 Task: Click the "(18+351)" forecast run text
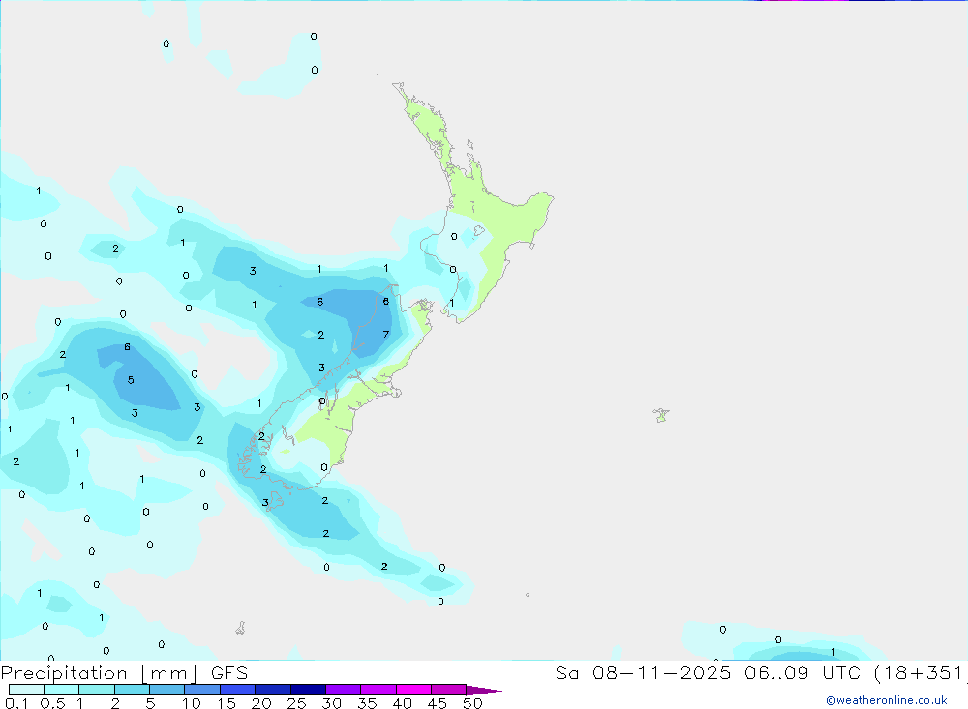(920, 672)
